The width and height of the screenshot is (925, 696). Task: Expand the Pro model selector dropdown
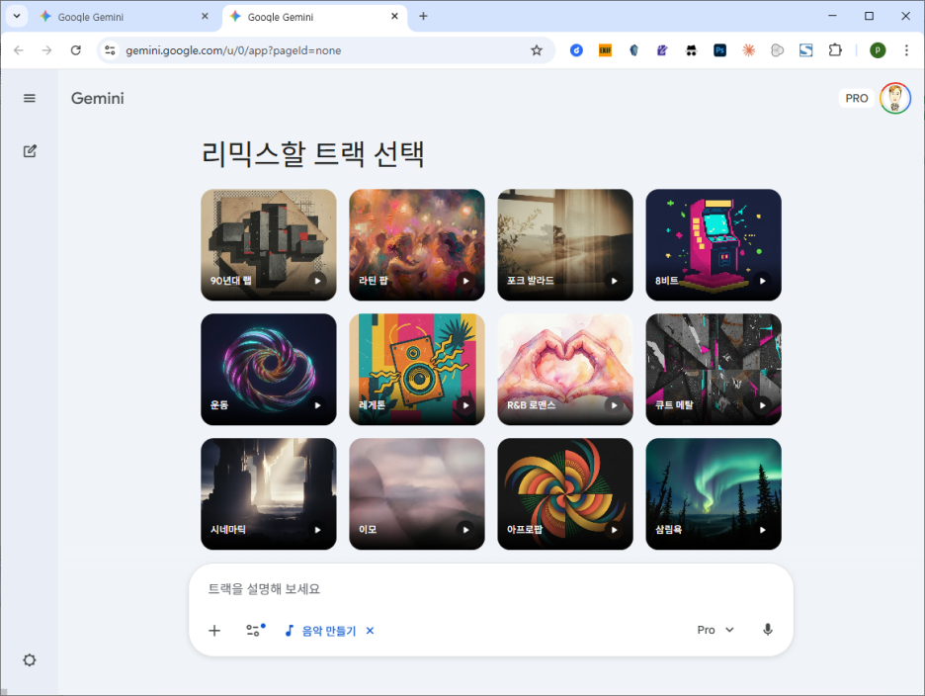[715, 630]
